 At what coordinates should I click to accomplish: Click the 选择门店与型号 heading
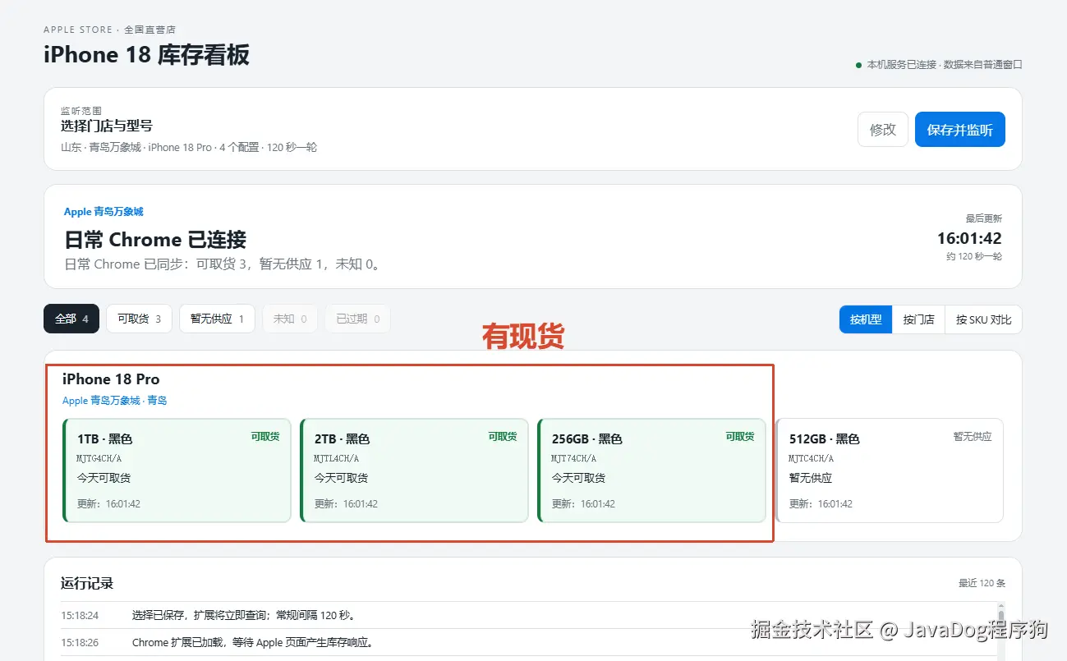click(107, 126)
